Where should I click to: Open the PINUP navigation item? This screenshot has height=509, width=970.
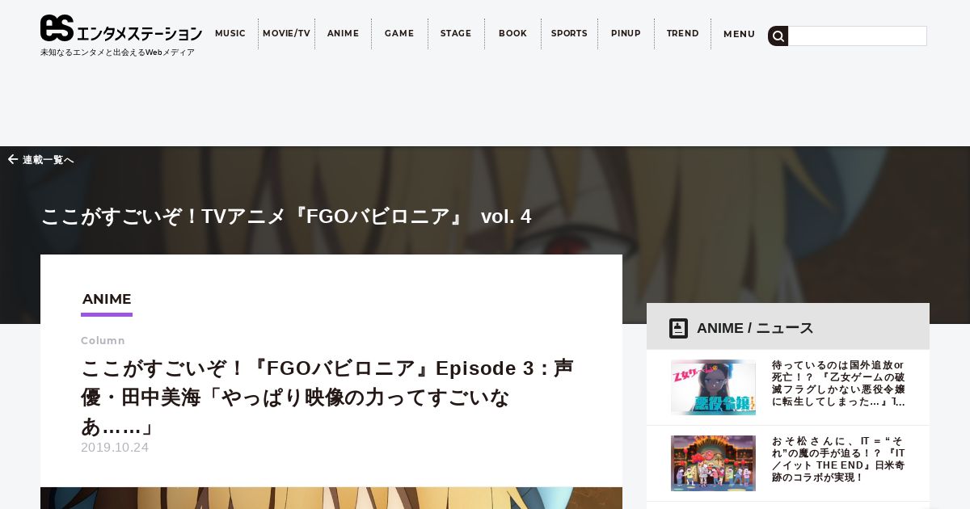pyautogui.click(x=626, y=34)
